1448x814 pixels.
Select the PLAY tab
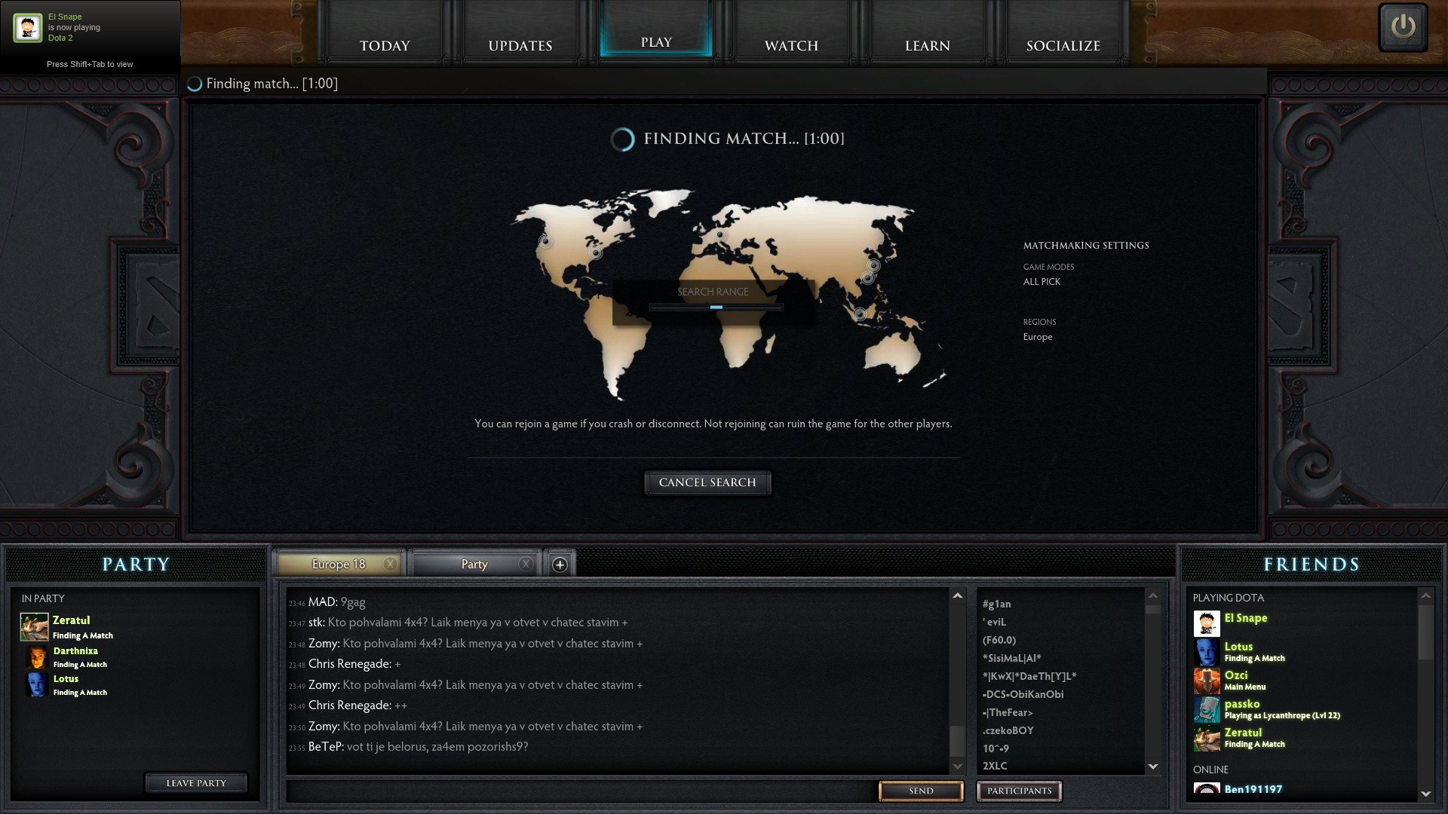(x=656, y=41)
